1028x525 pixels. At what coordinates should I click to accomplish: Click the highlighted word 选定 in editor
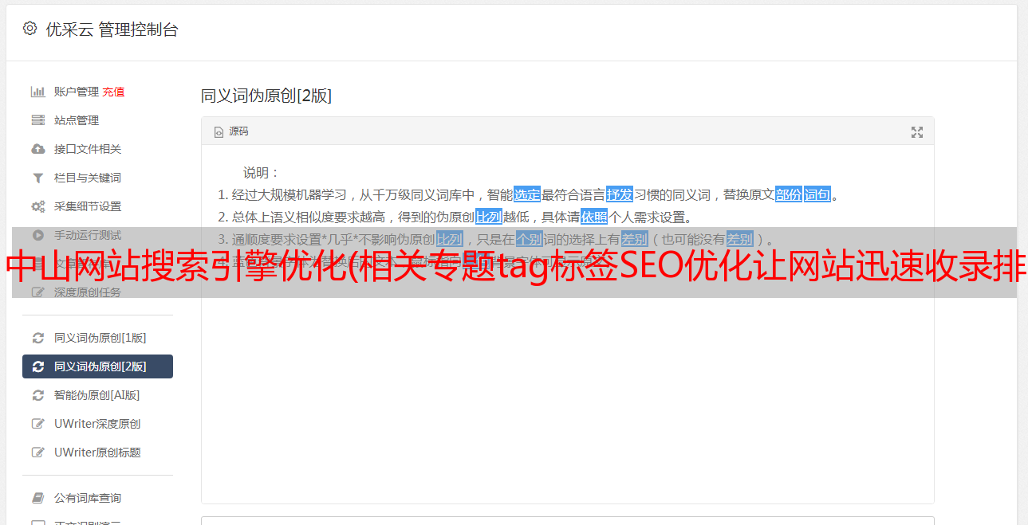[527, 194]
